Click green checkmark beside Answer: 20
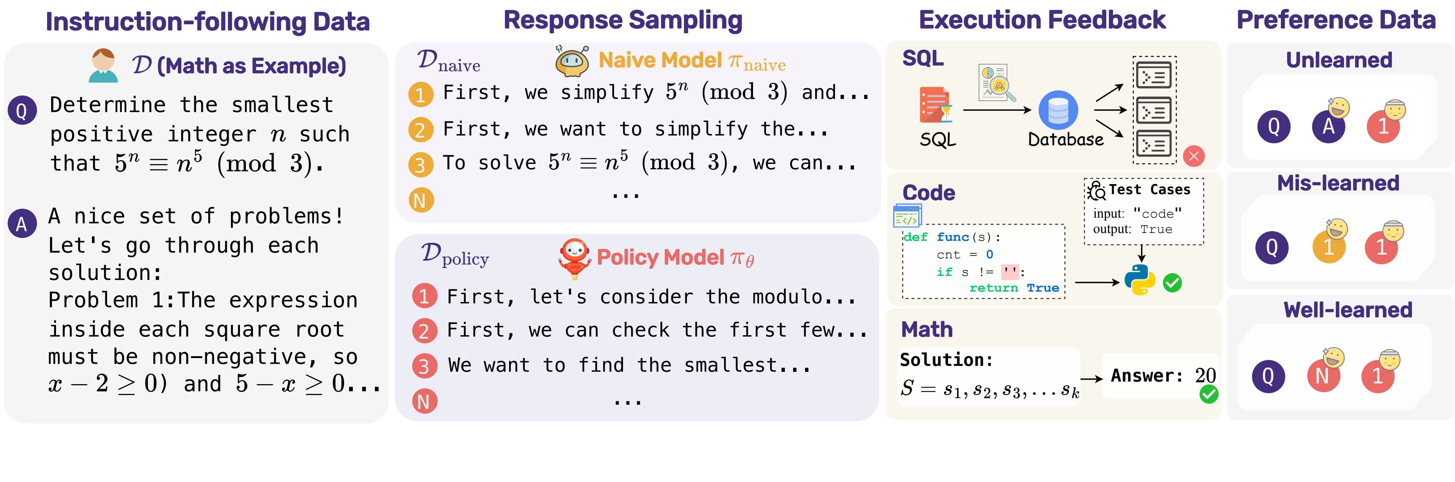Viewport: 1455px width, 482px height. tap(1209, 394)
